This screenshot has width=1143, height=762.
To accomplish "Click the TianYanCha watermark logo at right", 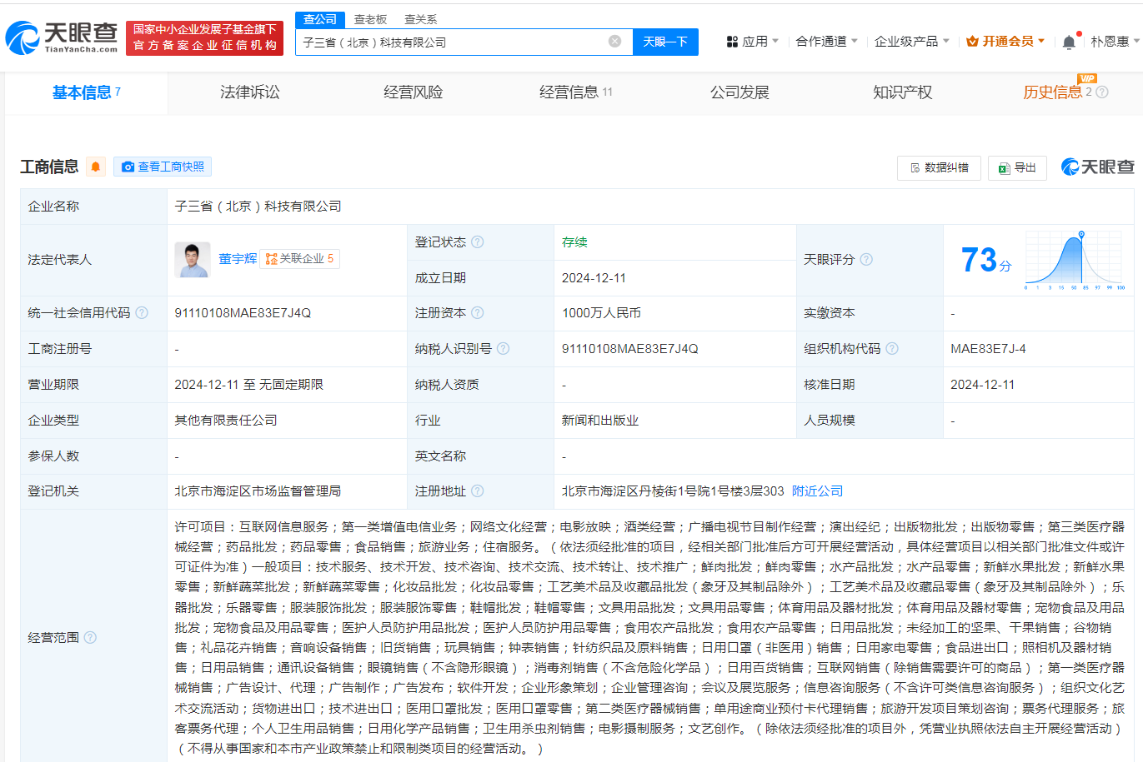I will point(1097,167).
